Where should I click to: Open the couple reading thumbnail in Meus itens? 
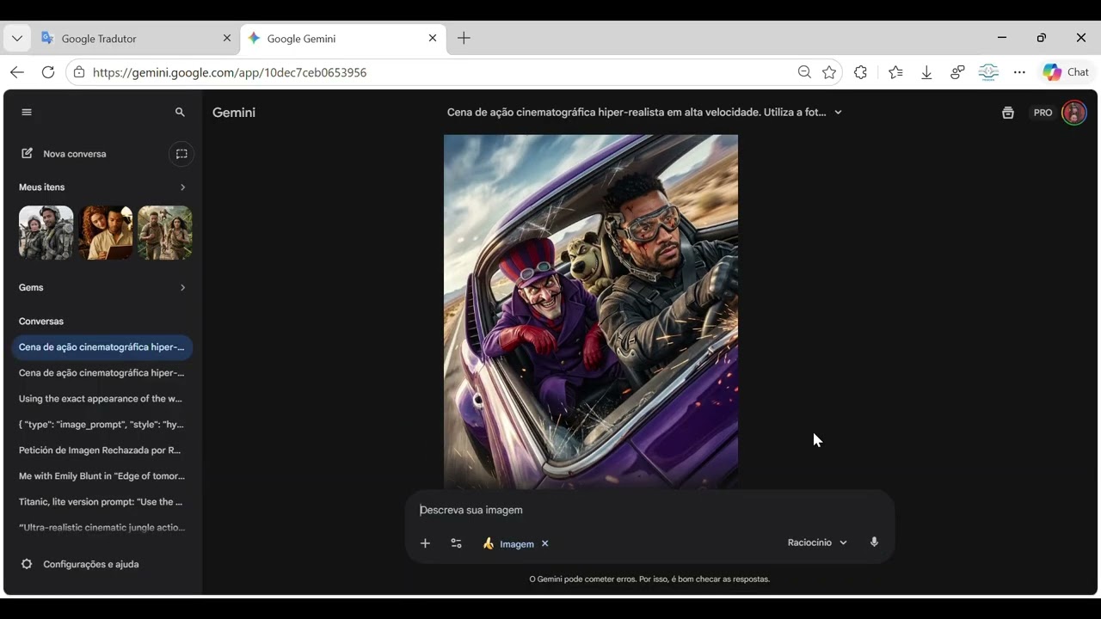tap(106, 233)
